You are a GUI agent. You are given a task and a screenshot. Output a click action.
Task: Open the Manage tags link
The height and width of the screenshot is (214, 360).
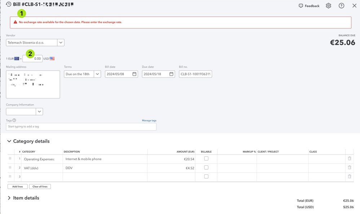pos(149,120)
